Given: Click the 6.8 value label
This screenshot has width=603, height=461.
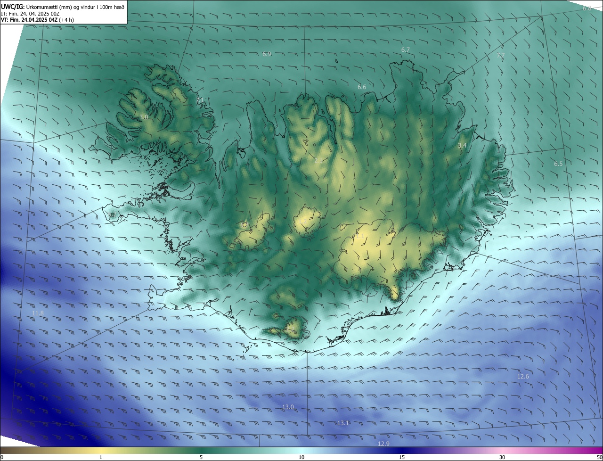Looking at the screenshot, I should tap(587, 8).
